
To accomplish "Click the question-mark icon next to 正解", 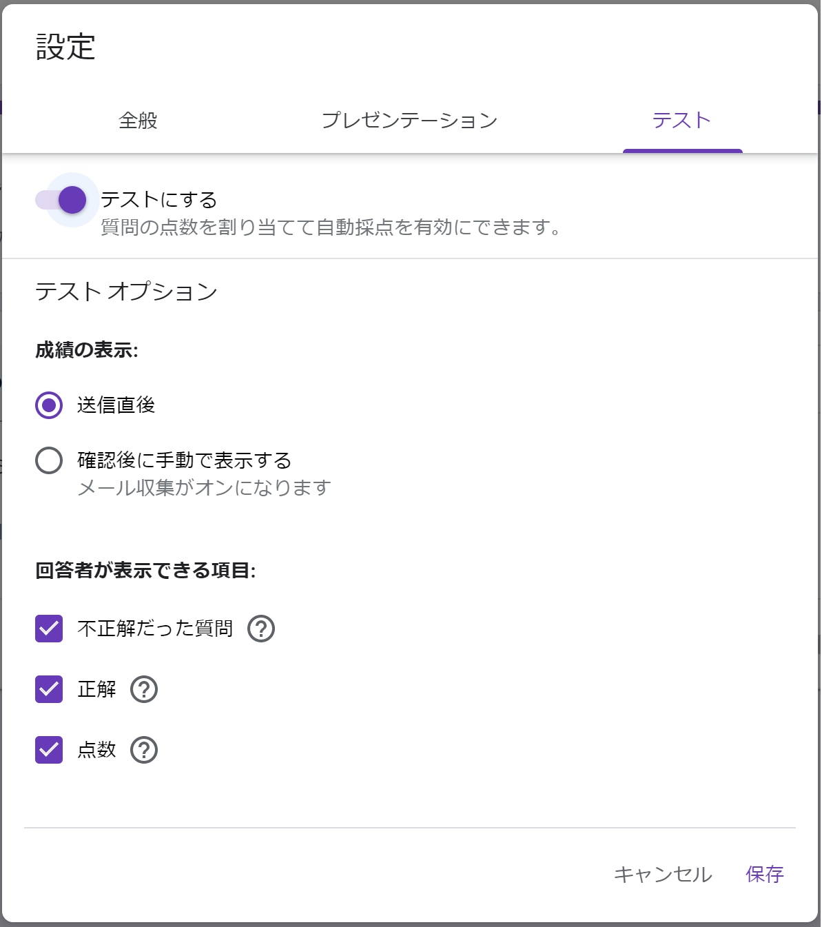I will point(144,689).
